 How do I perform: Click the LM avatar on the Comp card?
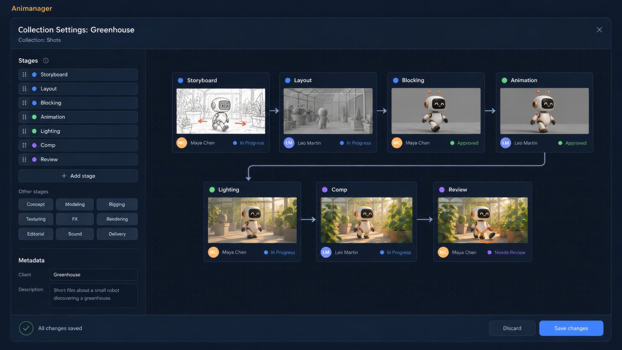[326, 252]
